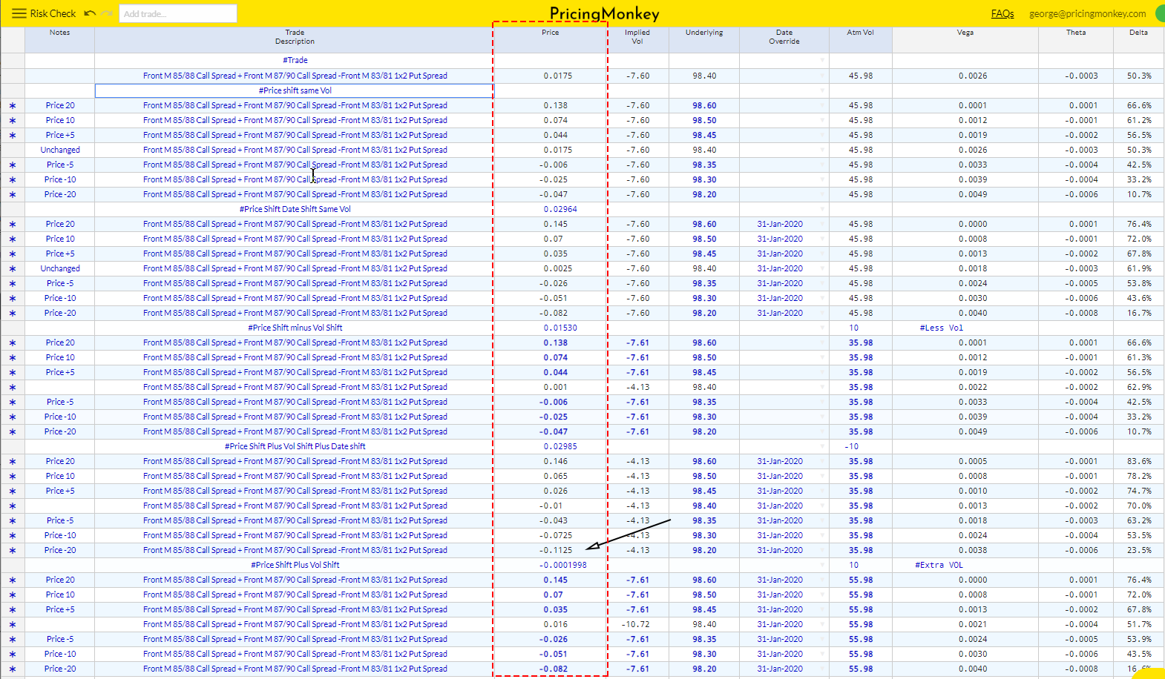Click the george@pricingmonkey.com account label
1165x679 pixels.
tap(1087, 13)
